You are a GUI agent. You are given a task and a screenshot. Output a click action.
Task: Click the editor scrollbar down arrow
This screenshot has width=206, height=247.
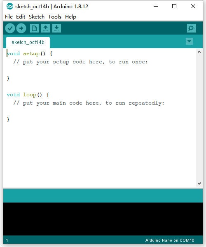click(199, 184)
